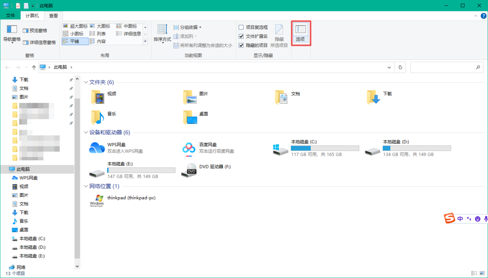
Task: Click 本地磁盘 (D:) usage bar
Action: [x=417, y=148]
